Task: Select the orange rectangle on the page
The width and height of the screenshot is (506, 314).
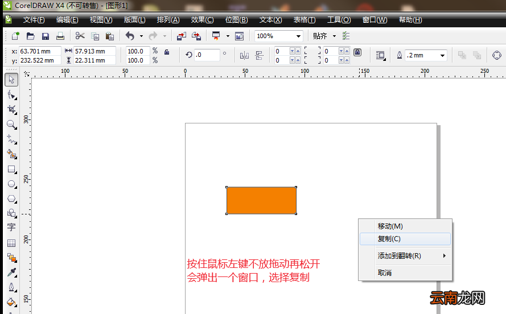Action: (x=261, y=200)
